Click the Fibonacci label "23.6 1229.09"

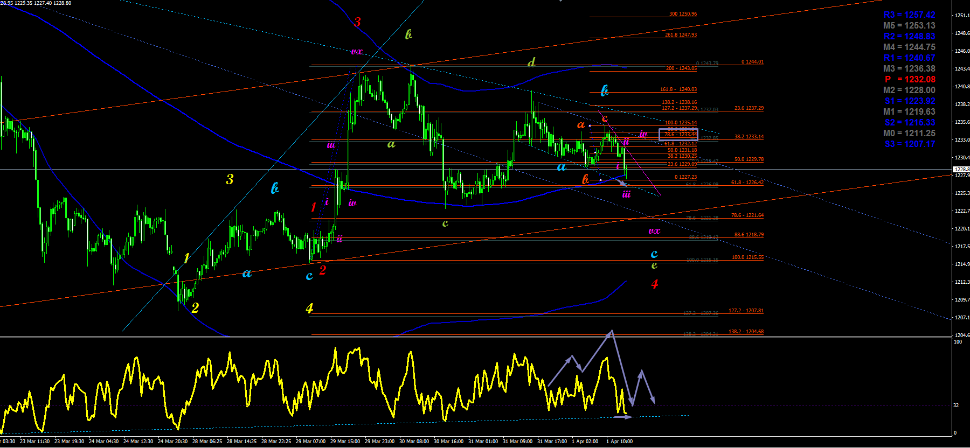[x=682, y=164]
